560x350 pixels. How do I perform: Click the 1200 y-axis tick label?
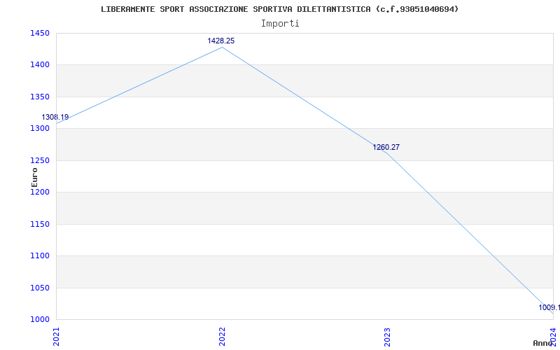[x=40, y=192]
